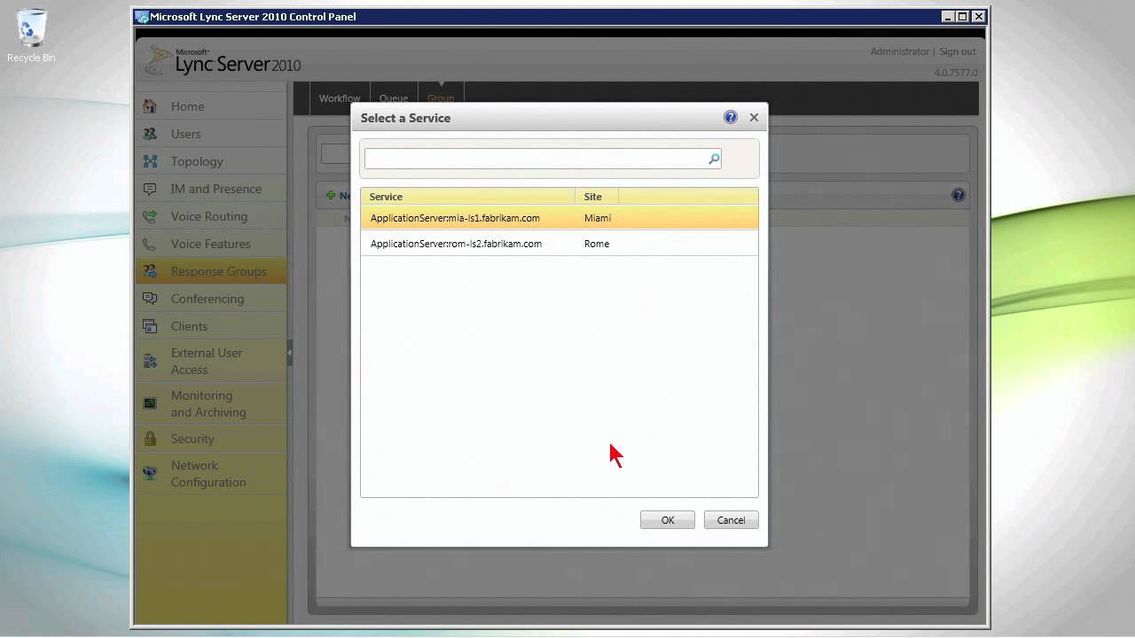
Task: Click the Voice Routing icon
Action: coord(151,216)
